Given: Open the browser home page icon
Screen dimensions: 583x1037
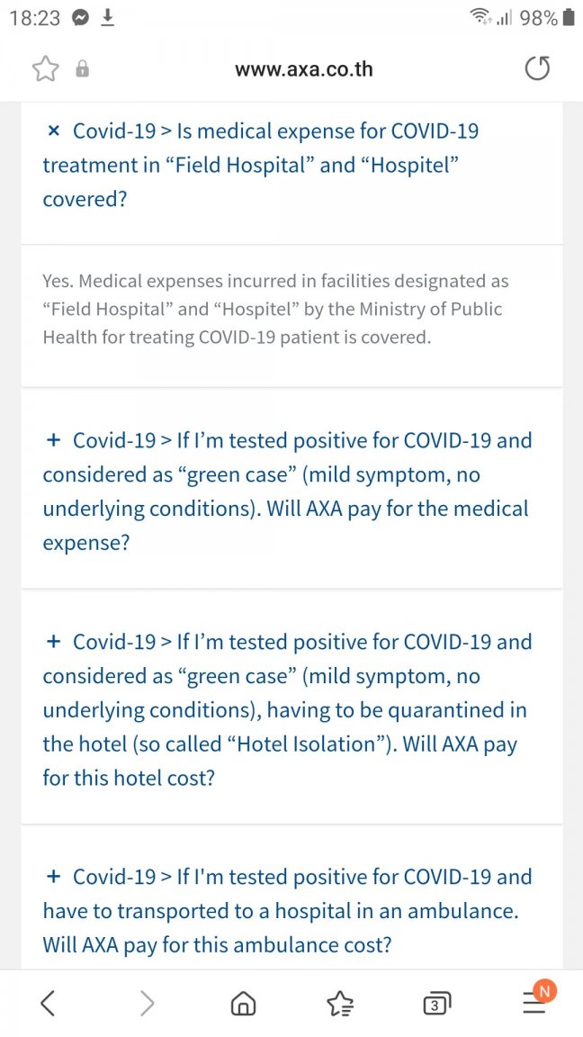Looking at the screenshot, I should 243,1005.
